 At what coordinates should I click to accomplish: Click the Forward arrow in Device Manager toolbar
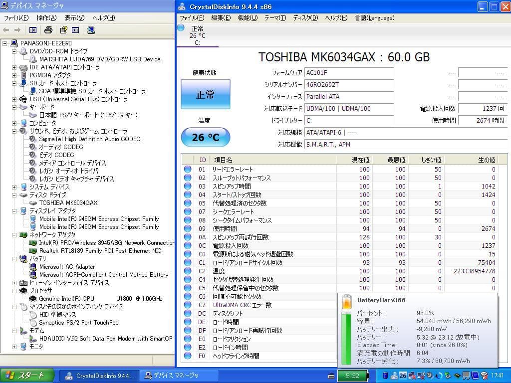pyautogui.click(x=17, y=30)
